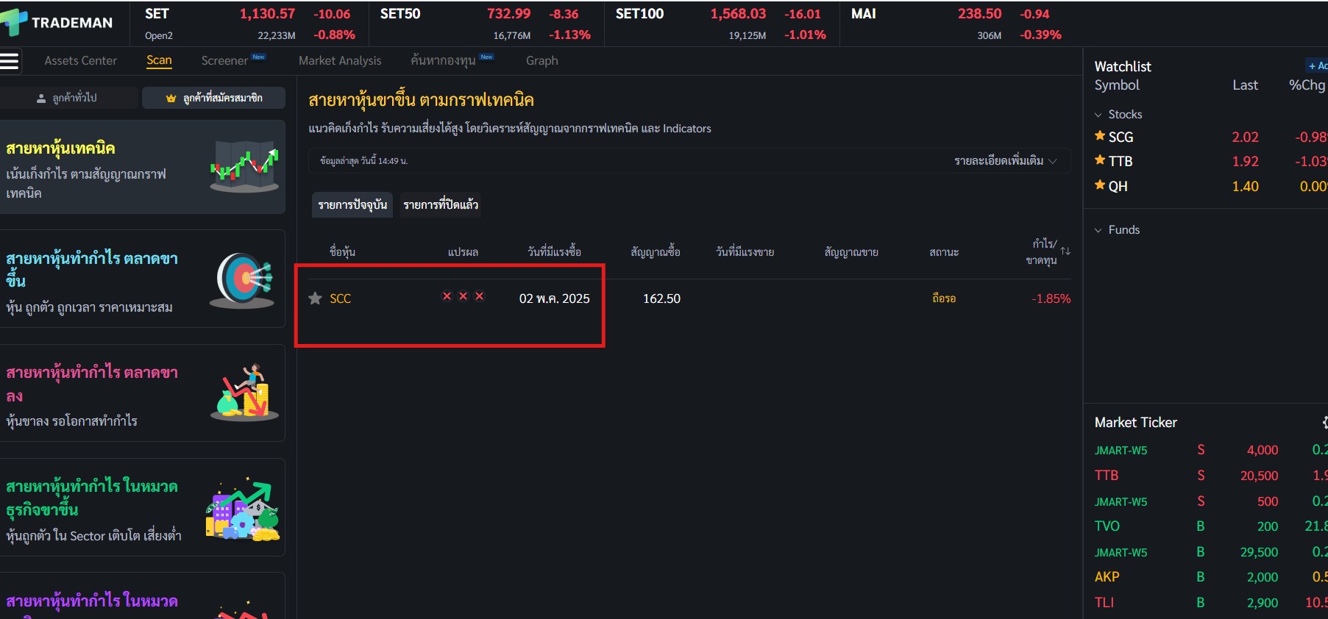Click TVO in Market Ticker

pyautogui.click(x=1107, y=526)
